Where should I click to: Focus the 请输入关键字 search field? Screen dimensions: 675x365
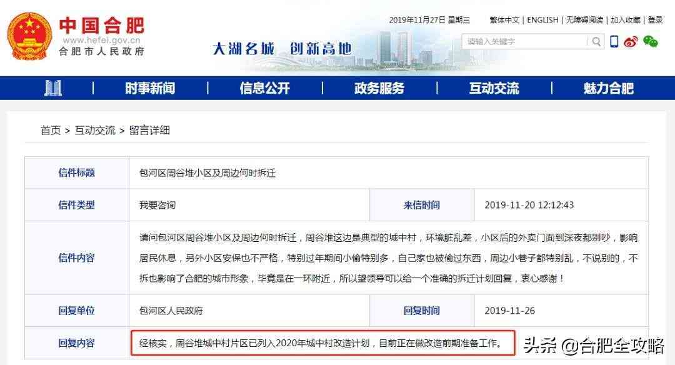[525, 42]
